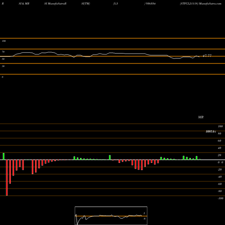
Task: Click the MR axis label -100
Action: 220,198
